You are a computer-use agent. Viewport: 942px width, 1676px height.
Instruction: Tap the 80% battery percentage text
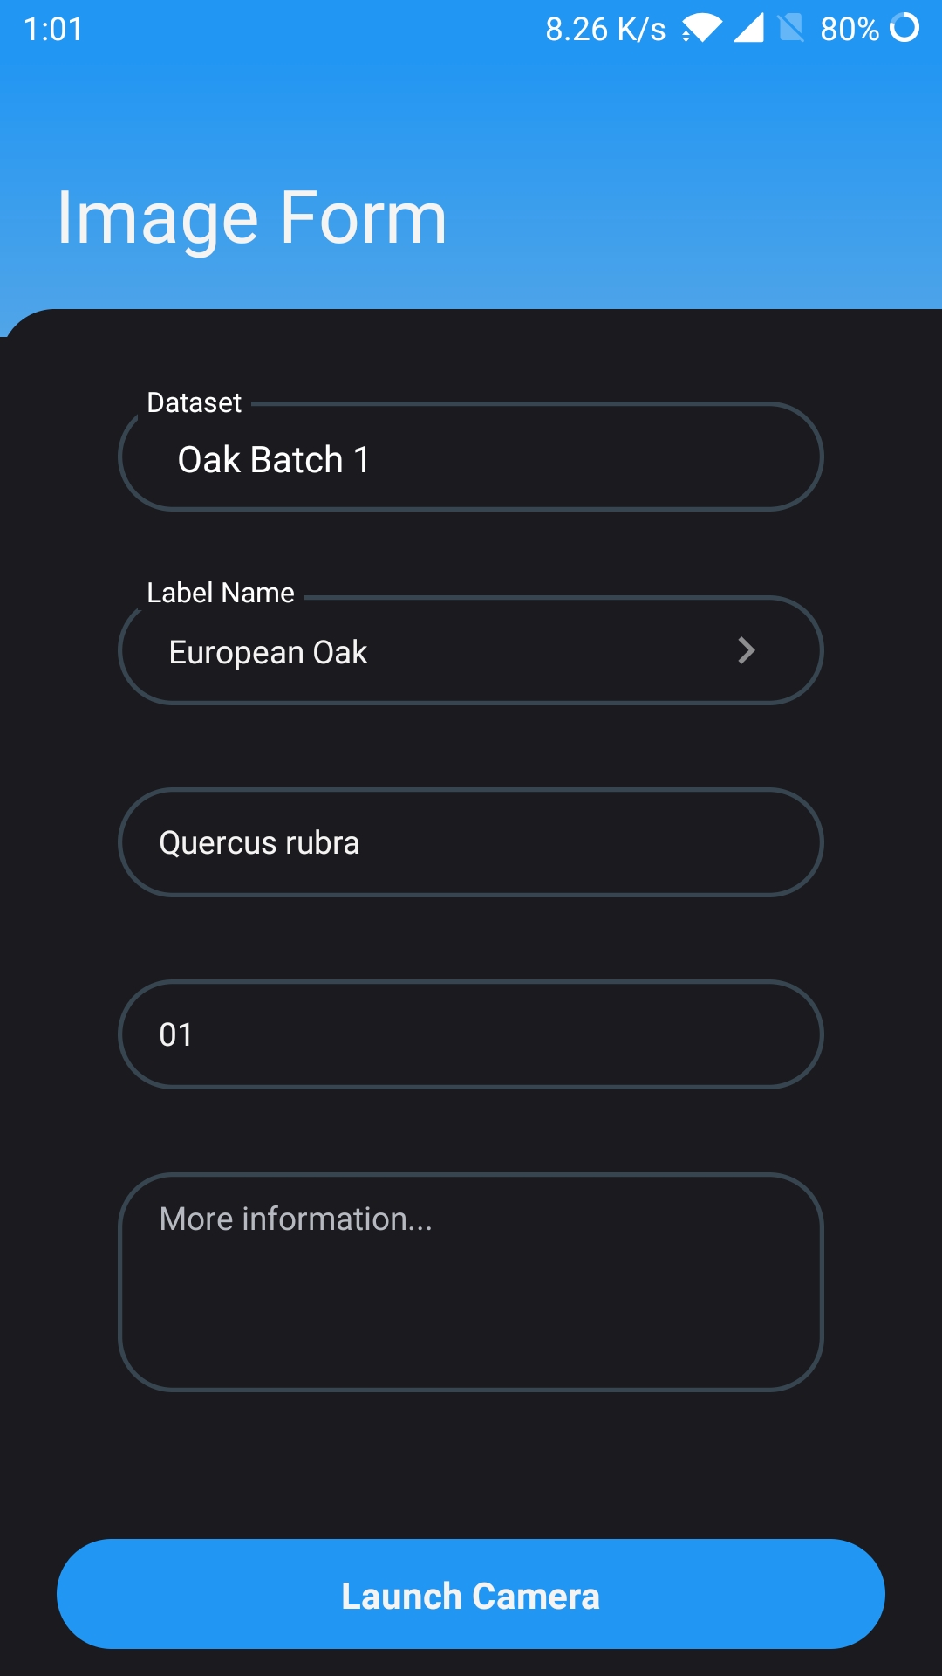[x=849, y=30]
